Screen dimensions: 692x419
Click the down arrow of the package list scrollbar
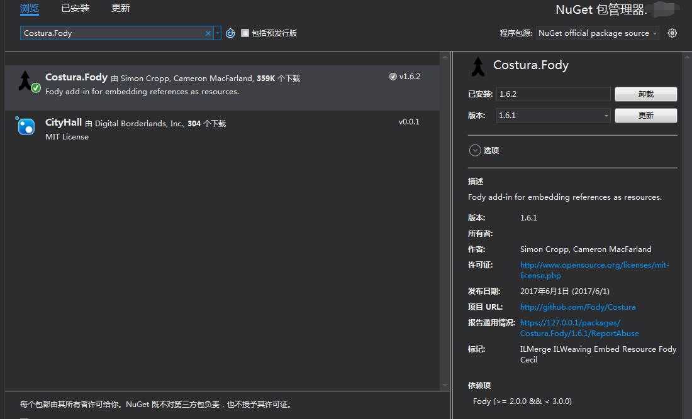(445, 386)
